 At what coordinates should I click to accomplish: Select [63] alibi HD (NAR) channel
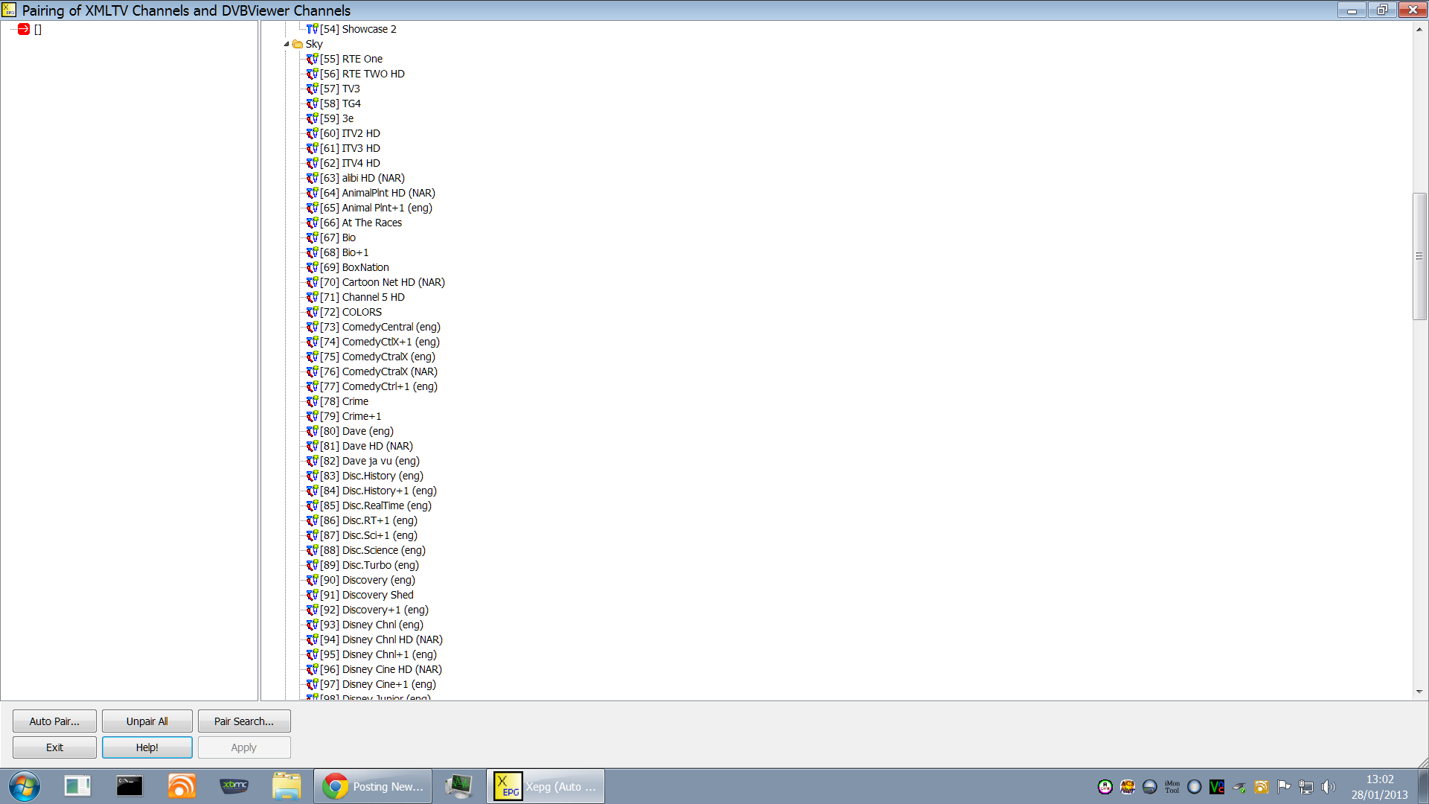click(362, 178)
